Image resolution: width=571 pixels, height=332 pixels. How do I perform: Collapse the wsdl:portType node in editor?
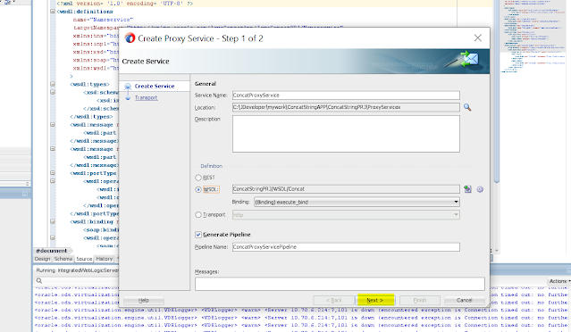53,173
